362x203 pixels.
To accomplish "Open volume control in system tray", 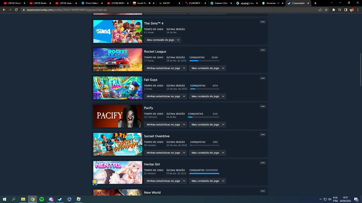I will click(330, 199).
